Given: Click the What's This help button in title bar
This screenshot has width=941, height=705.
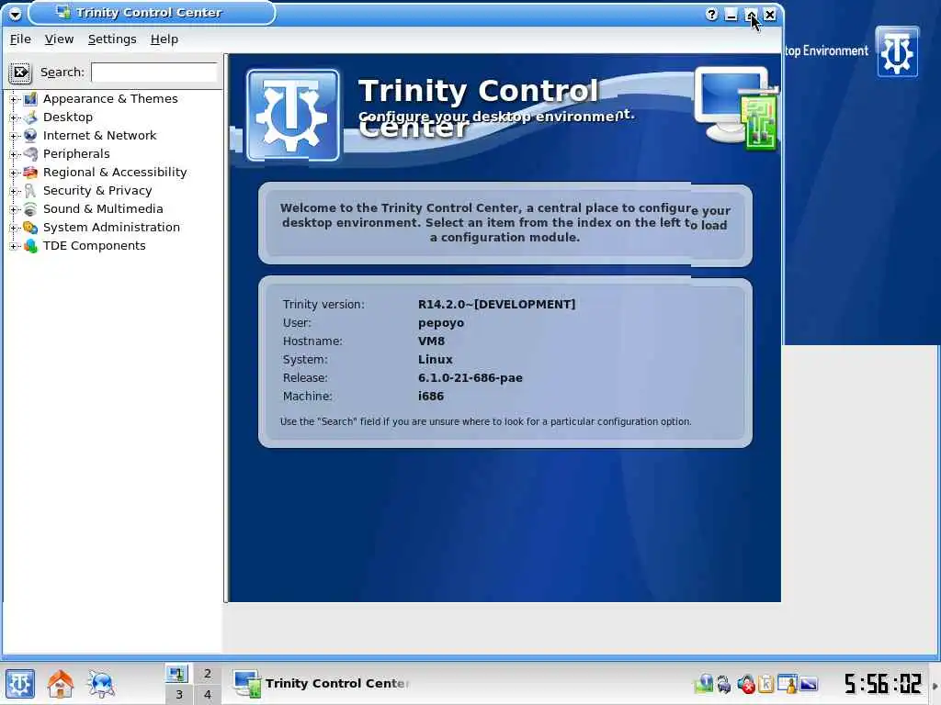Looking at the screenshot, I should [x=711, y=15].
